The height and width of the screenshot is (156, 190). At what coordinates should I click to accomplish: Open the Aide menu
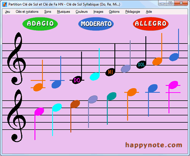pyautogui.click(x=149, y=12)
